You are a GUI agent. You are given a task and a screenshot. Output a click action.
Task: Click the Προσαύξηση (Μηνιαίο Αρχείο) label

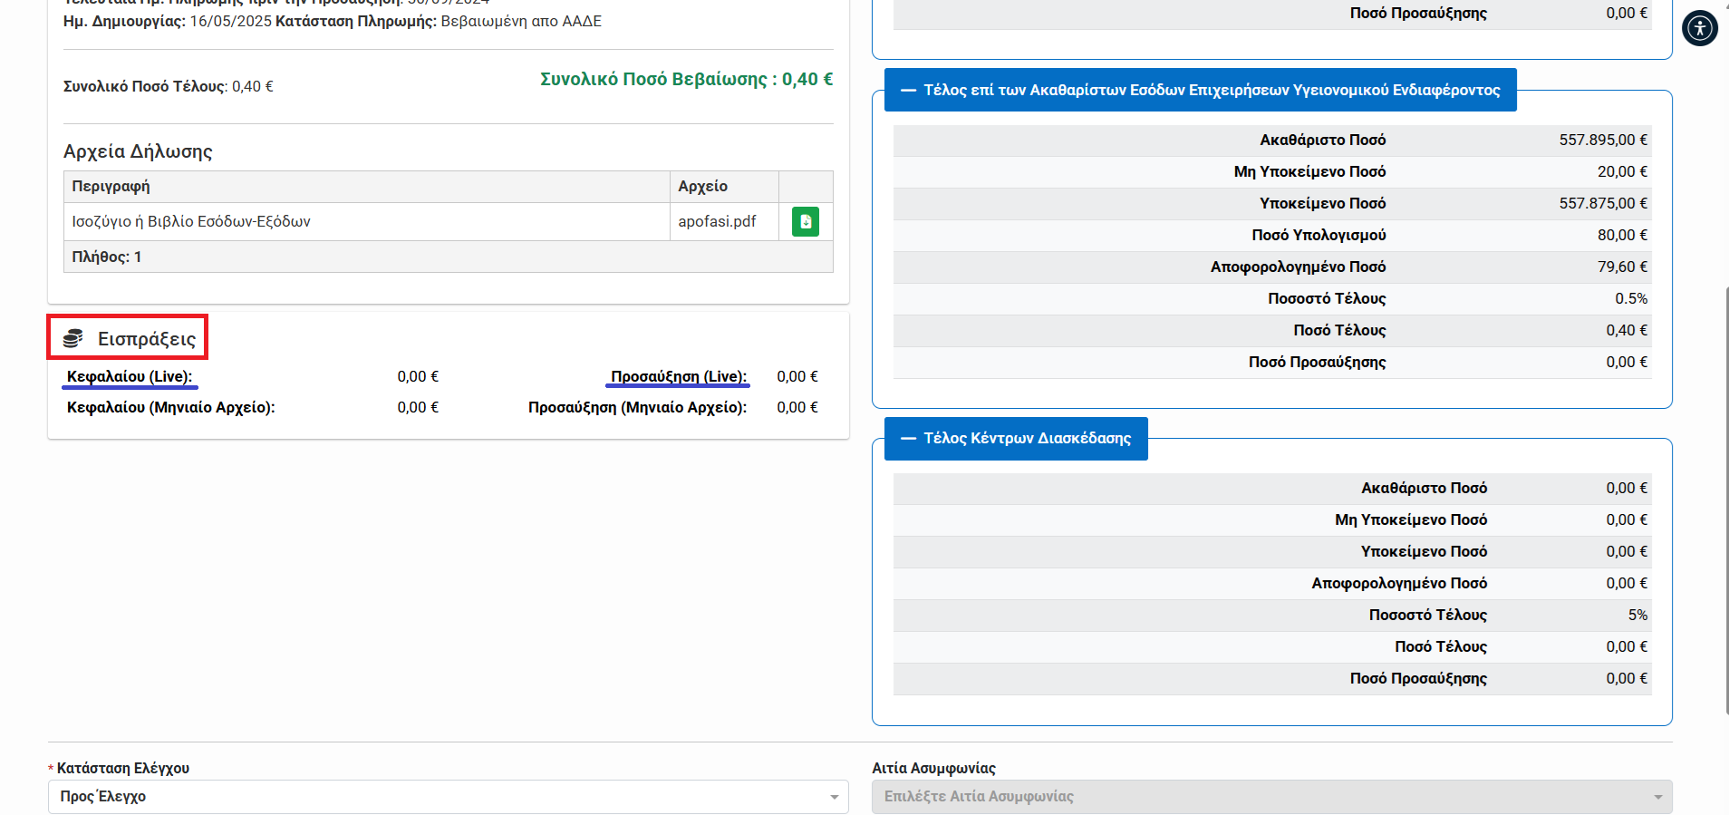click(x=638, y=407)
